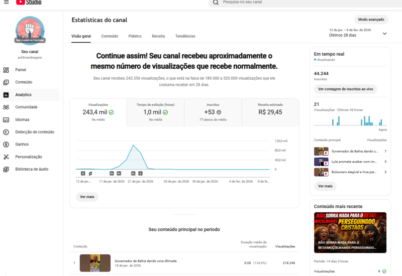
Task: Click the realtime 48 hours bar chart
Action: (x=350, y=120)
